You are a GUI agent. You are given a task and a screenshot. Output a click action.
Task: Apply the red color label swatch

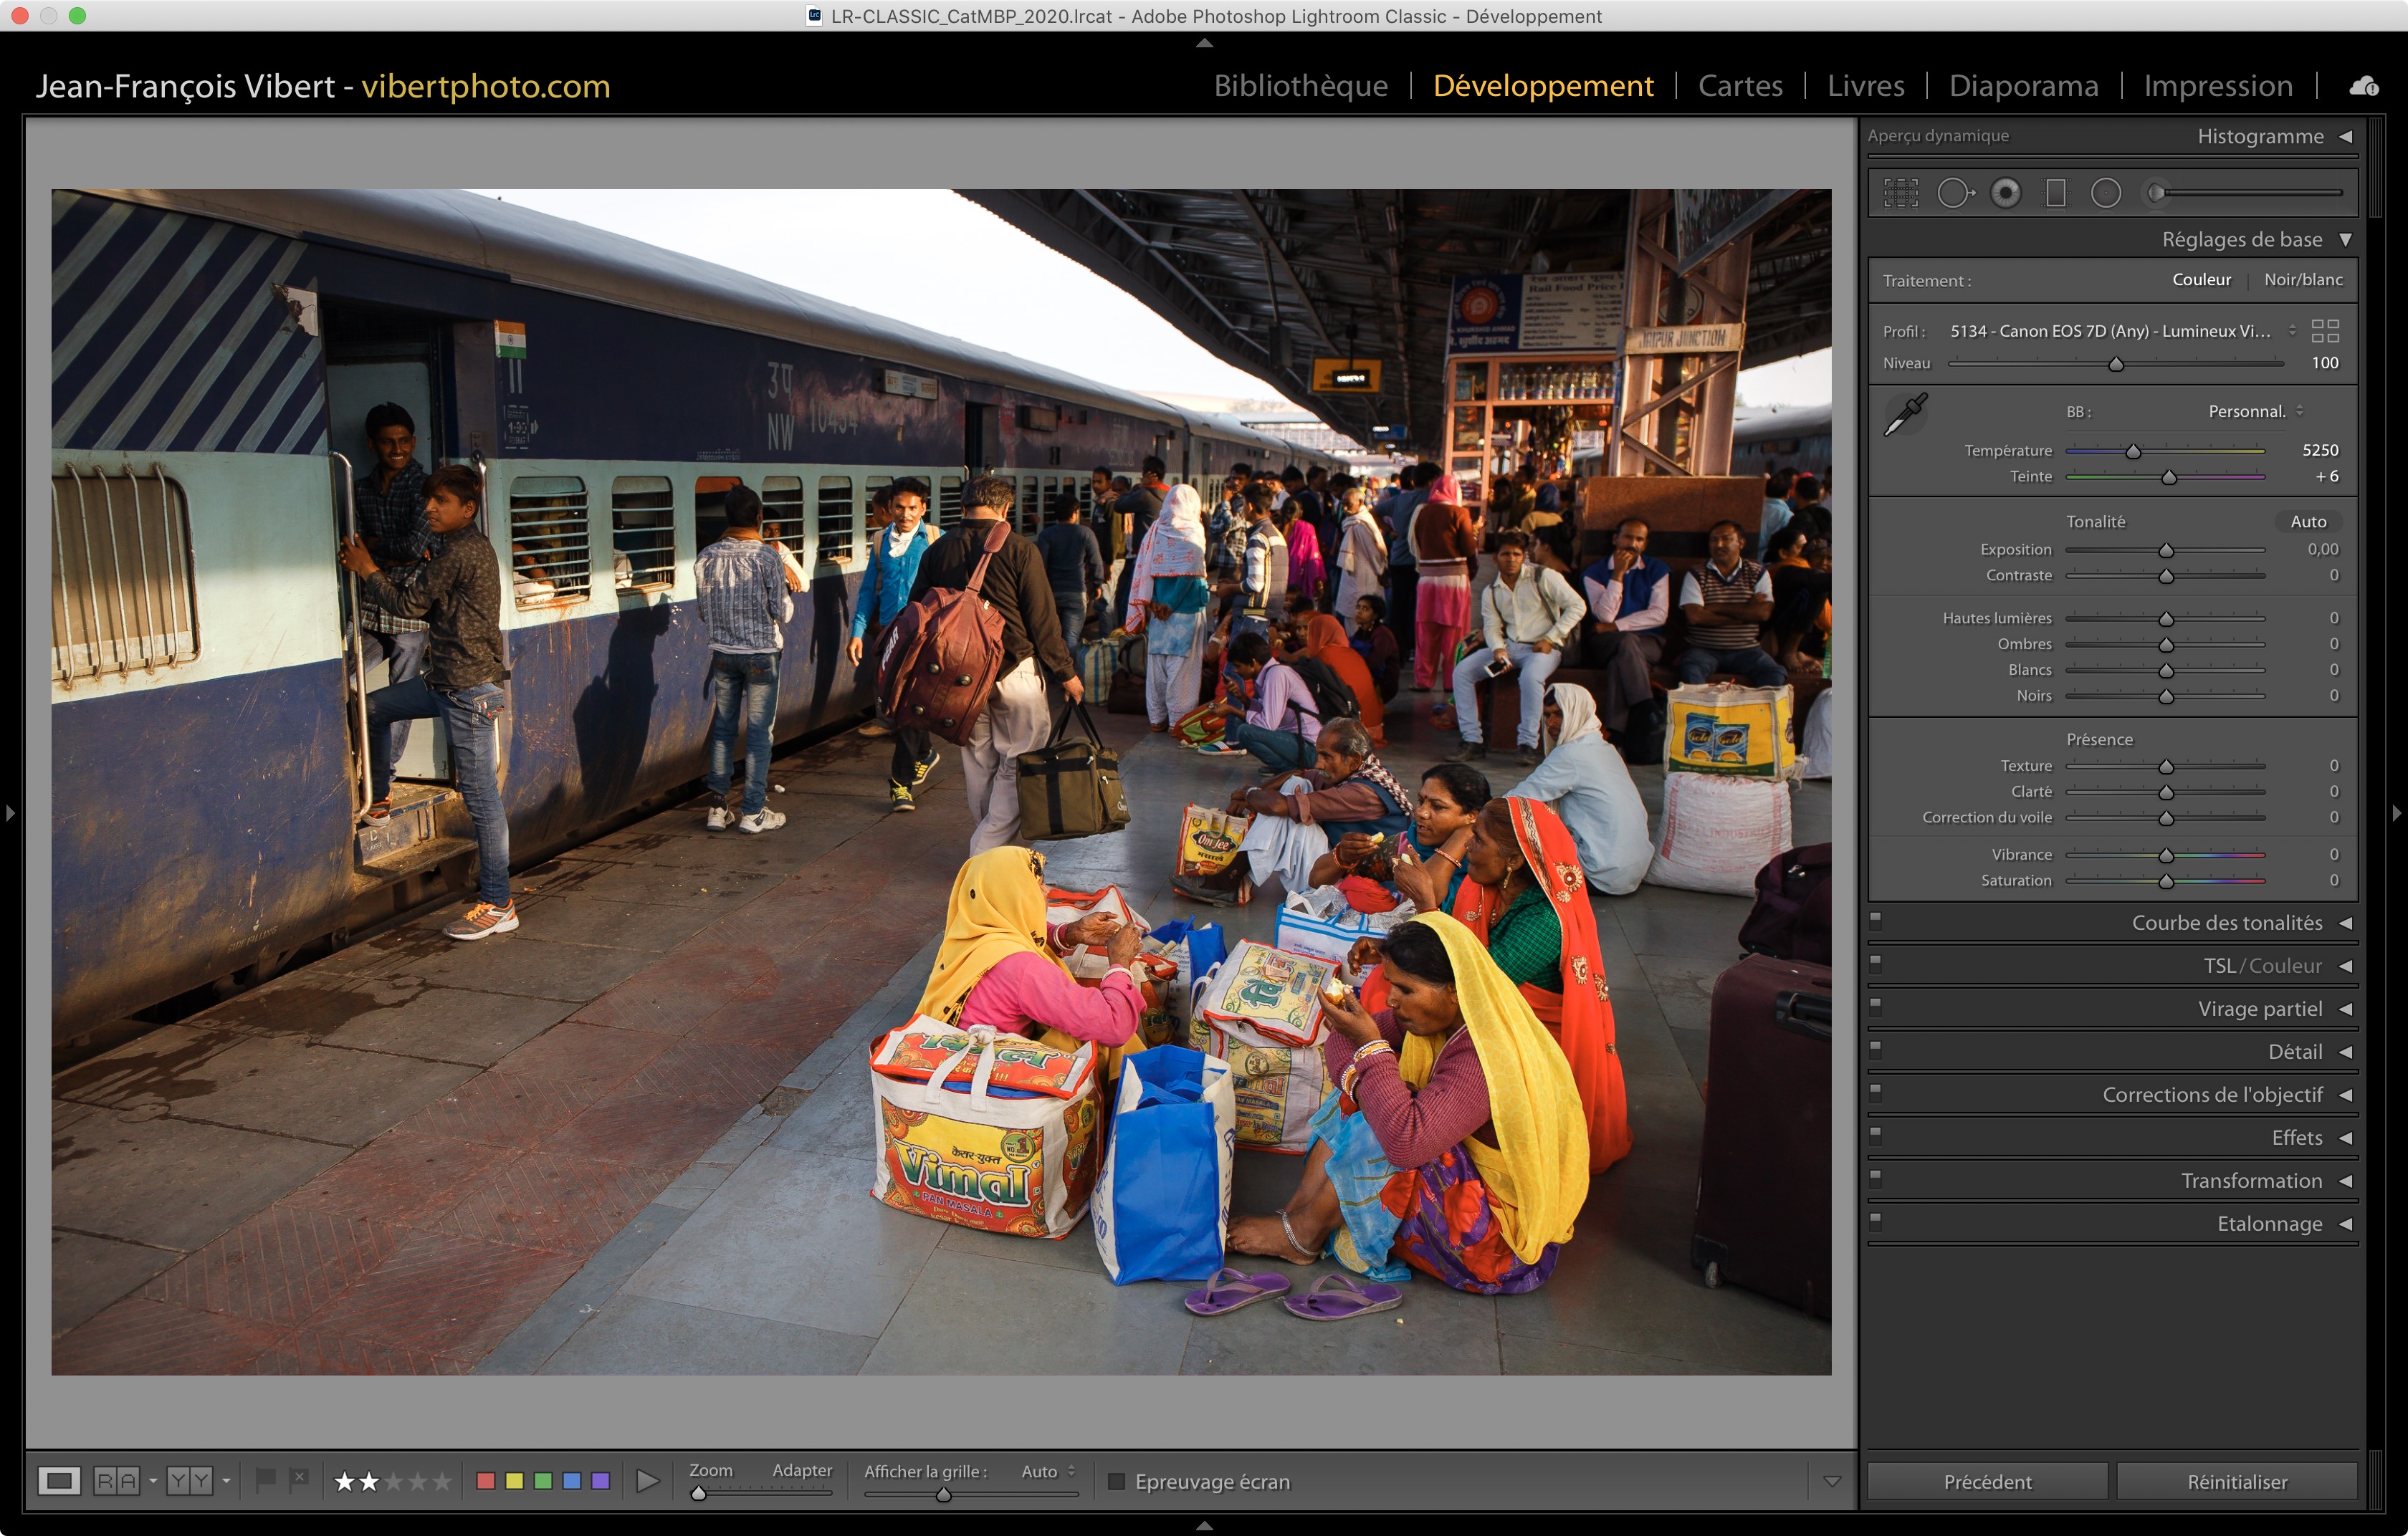click(x=486, y=1481)
